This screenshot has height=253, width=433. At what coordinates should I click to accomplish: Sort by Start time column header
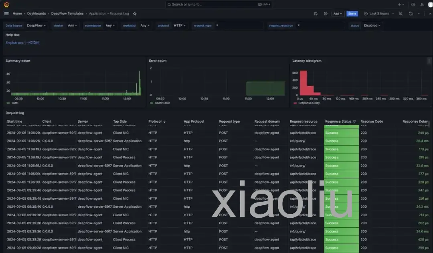click(14, 121)
